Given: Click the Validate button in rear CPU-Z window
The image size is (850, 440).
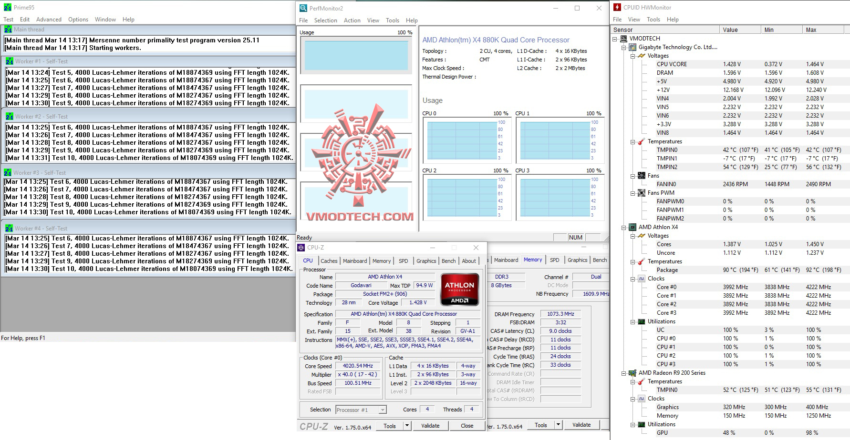Looking at the screenshot, I should tap(581, 425).
